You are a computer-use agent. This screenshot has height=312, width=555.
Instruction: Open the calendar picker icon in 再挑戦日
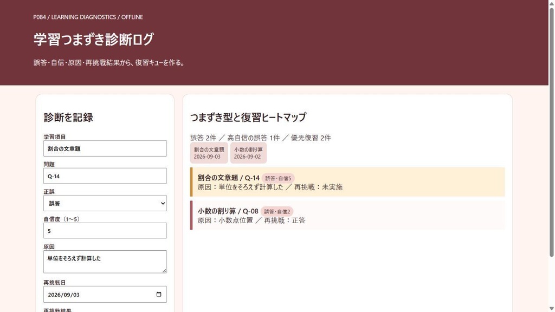159,294
